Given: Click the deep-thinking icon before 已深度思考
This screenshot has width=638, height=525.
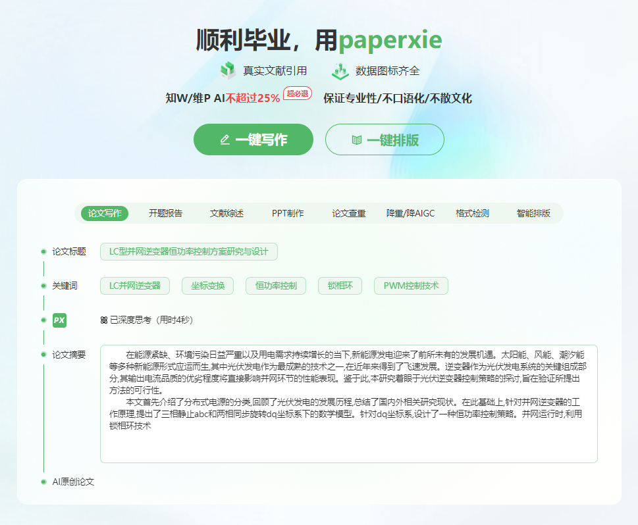Looking at the screenshot, I should coord(104,320).
